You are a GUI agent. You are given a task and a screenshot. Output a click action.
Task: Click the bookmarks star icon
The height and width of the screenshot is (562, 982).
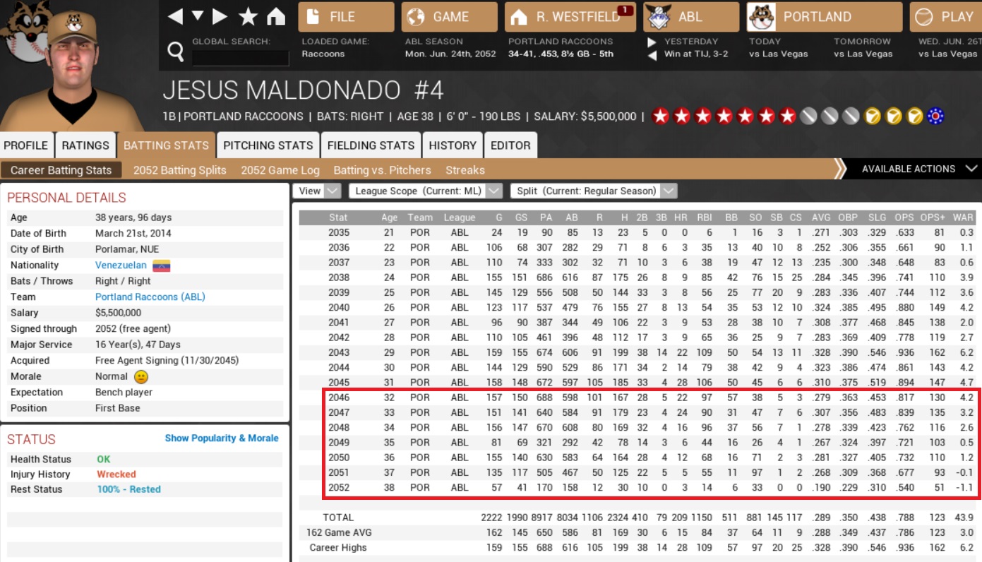(248, 16)
